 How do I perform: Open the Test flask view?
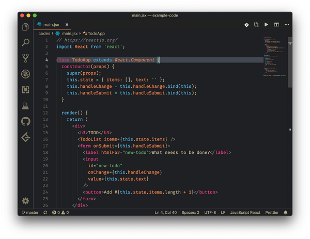tap(25, 106)
